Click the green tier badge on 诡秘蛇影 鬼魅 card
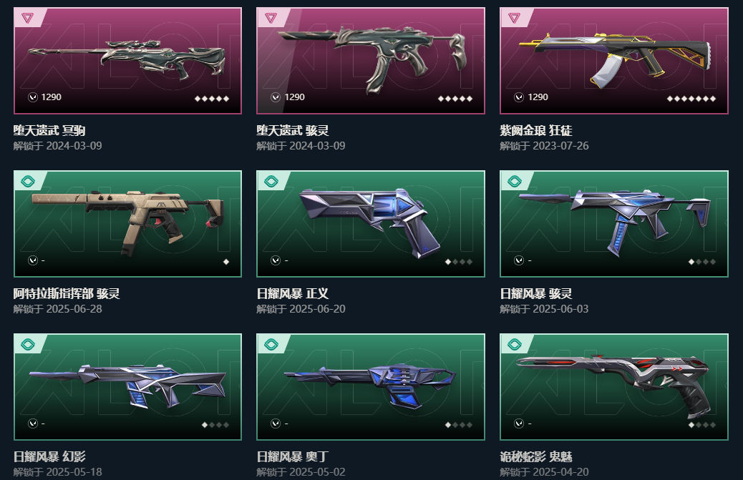 pyautogui.click(x=514, y=344)
